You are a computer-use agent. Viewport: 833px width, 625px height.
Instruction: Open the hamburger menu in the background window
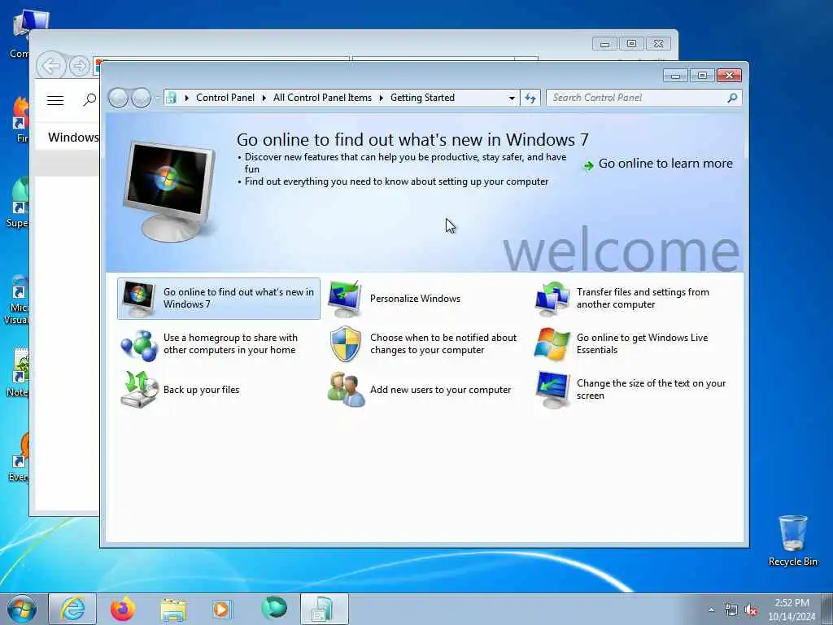(55, 100)
